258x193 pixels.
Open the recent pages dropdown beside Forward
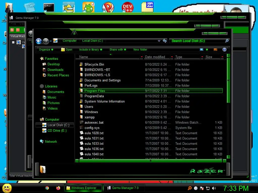click(51, 41)
